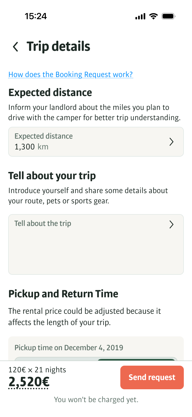The width and height of the screenshot is (192, 417).
Task: Tap the Pickup and Return Time heading
Action: point(63,294)
